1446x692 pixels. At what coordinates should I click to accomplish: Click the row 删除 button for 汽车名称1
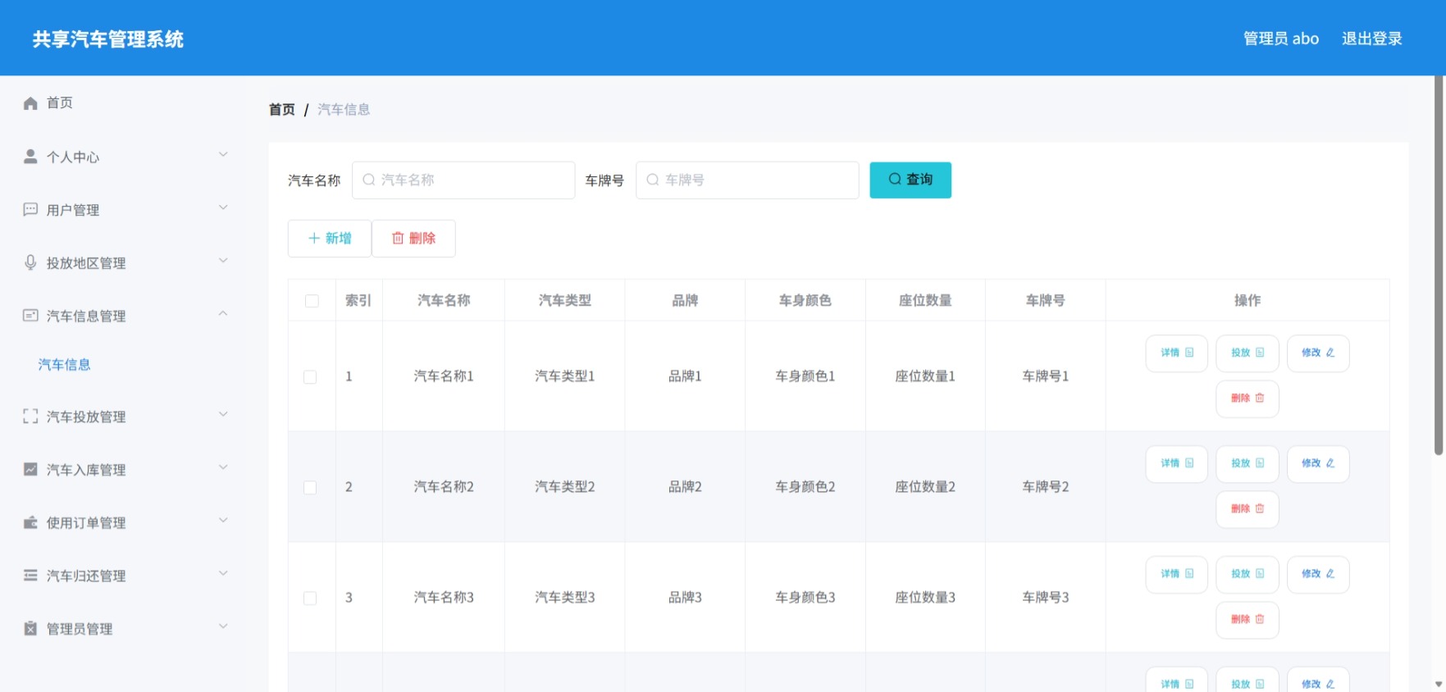(x=1248, y=398)
